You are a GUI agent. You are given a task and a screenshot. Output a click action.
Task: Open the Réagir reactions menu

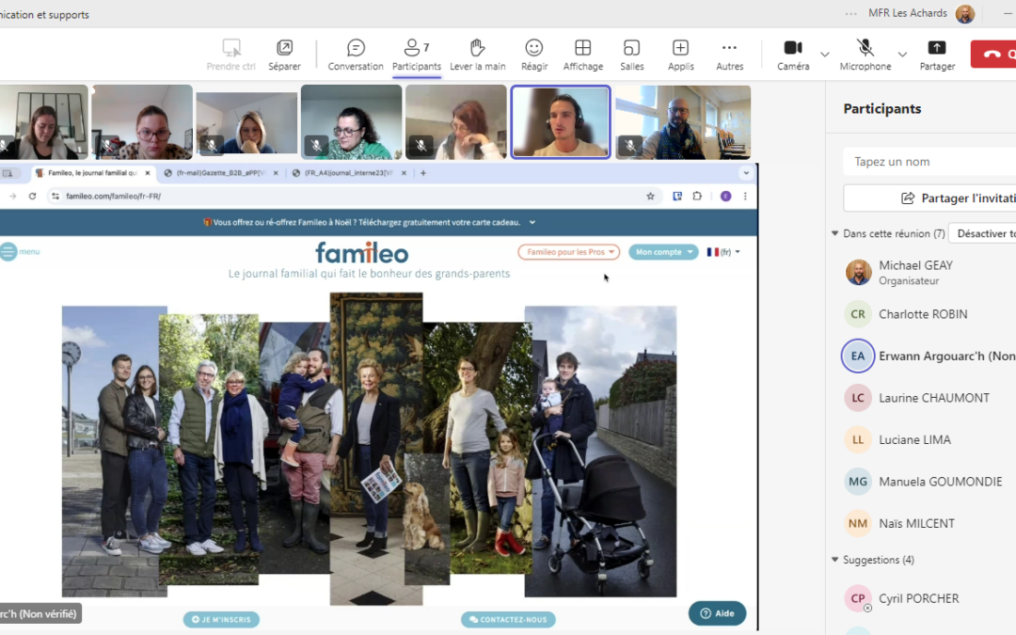[534, 56]
